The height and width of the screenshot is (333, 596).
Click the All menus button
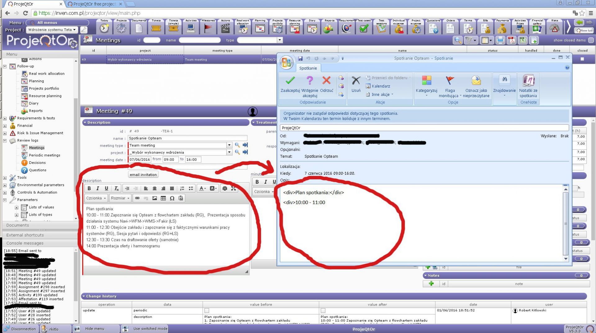pos(58,23)
